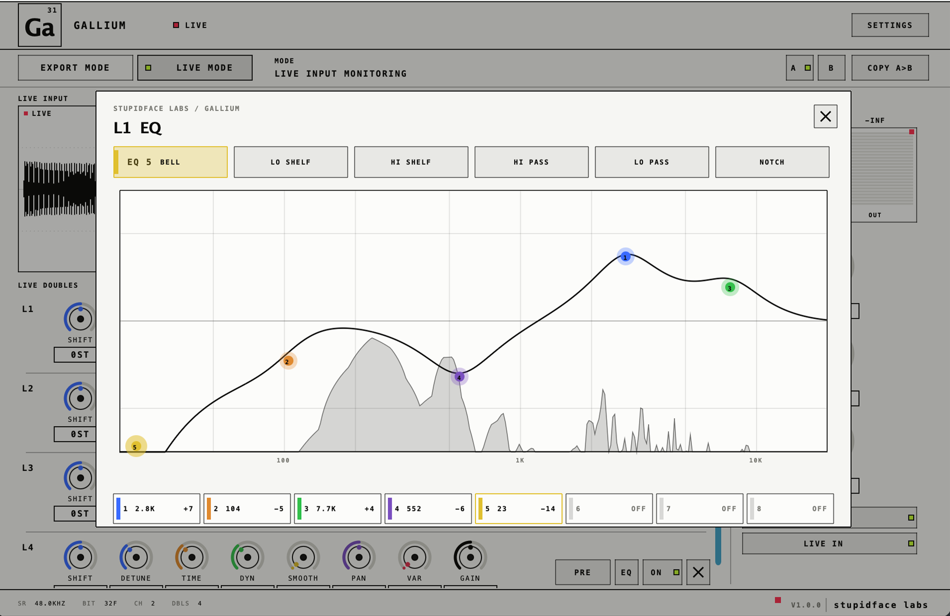Click the L3 shift value 0ST
The height and width of the screenshot is (616, 950).
tap(75, 513)
